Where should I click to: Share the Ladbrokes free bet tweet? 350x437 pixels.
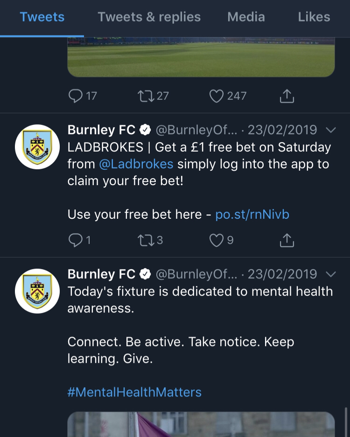(287, 240)
